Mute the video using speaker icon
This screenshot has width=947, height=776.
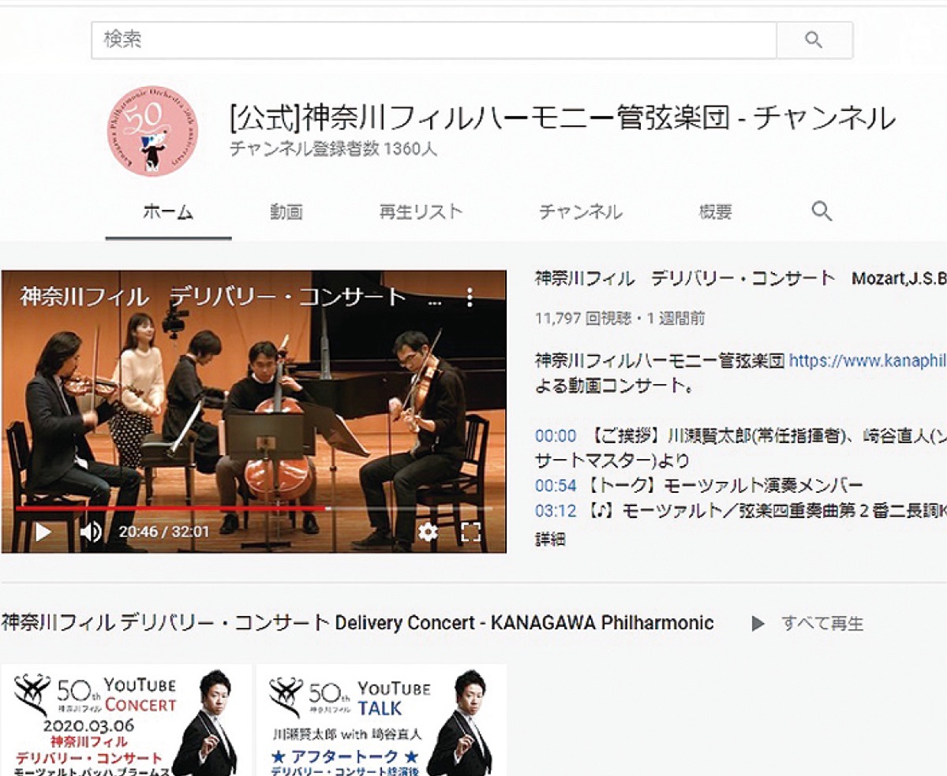[x=91, y=532]
